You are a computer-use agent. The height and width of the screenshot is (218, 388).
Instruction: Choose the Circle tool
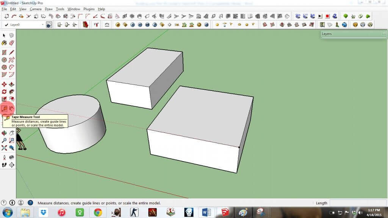(x=4, y=60)
